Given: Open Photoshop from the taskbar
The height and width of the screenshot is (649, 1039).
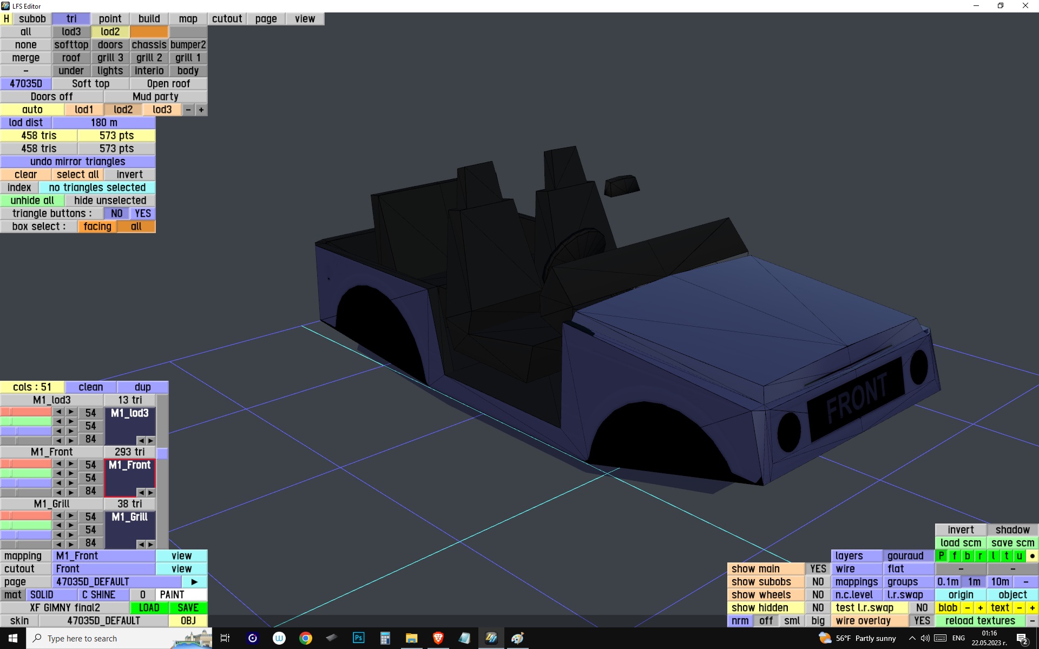Looking at the screenshot, I should (358, 638).
